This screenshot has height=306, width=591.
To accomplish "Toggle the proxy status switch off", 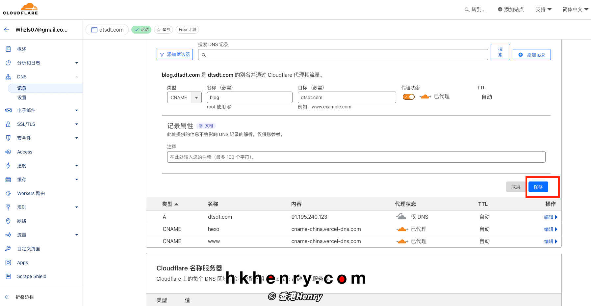I will coord(409,97).
